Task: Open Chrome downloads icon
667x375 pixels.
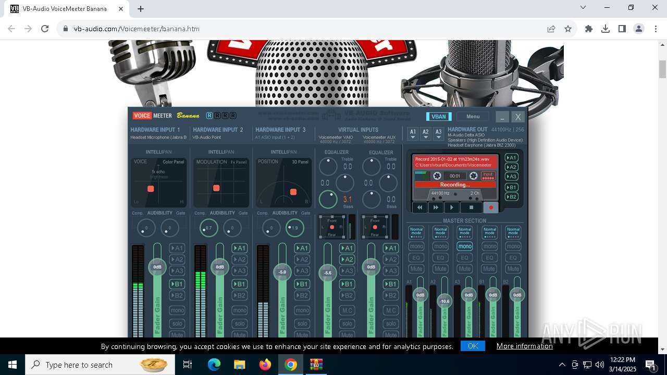Action: (x=606, y=29)
